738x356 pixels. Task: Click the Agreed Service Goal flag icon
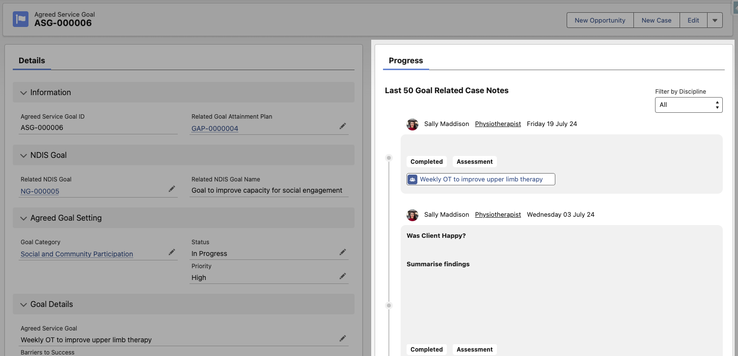tap(20, 20)
